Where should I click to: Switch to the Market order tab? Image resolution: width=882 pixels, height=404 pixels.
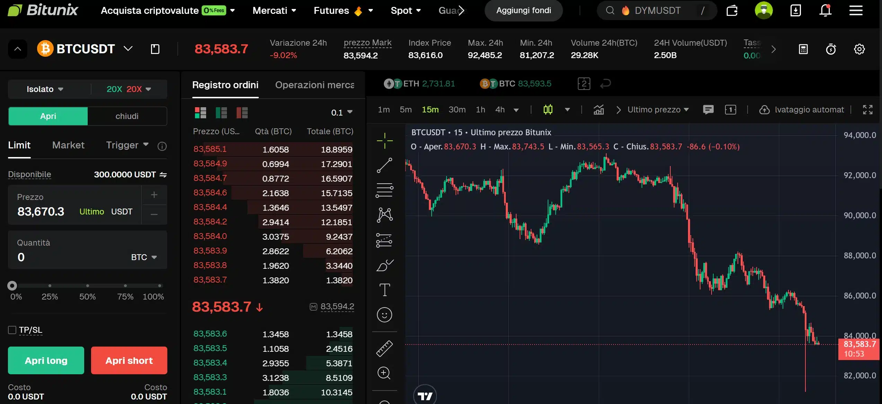pos(68,145)
